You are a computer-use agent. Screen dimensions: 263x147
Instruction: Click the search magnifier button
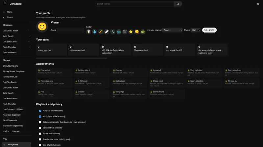(x=178, y=4)
